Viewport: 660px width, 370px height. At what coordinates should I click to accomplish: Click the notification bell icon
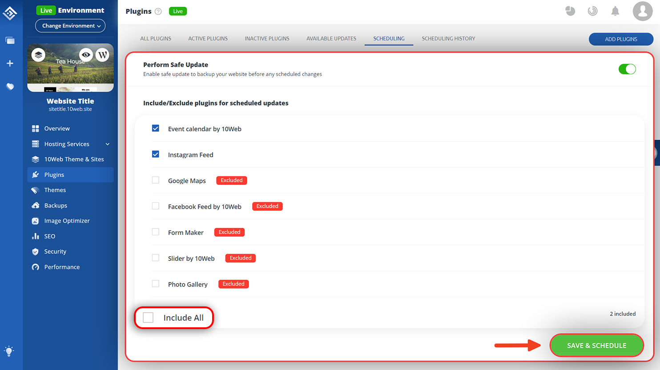click(615, 11)
